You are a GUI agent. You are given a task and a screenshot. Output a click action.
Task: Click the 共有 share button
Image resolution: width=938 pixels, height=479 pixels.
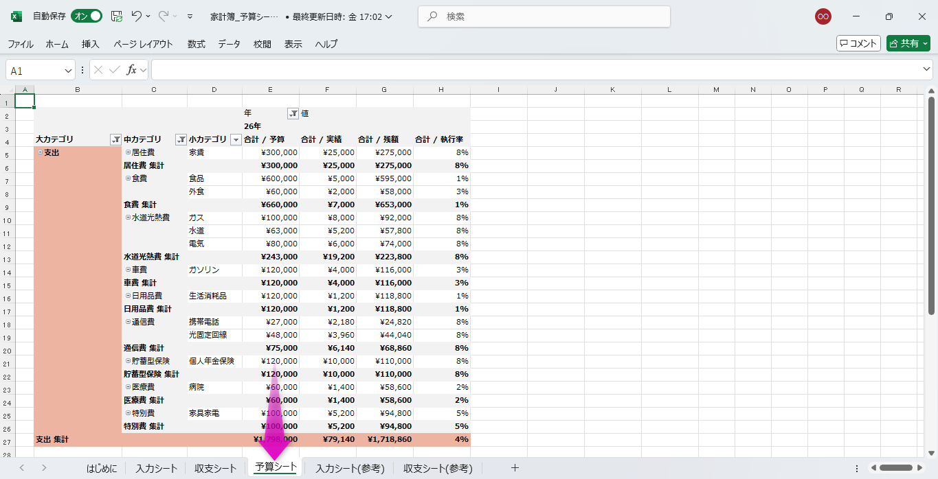coord(908,43)
